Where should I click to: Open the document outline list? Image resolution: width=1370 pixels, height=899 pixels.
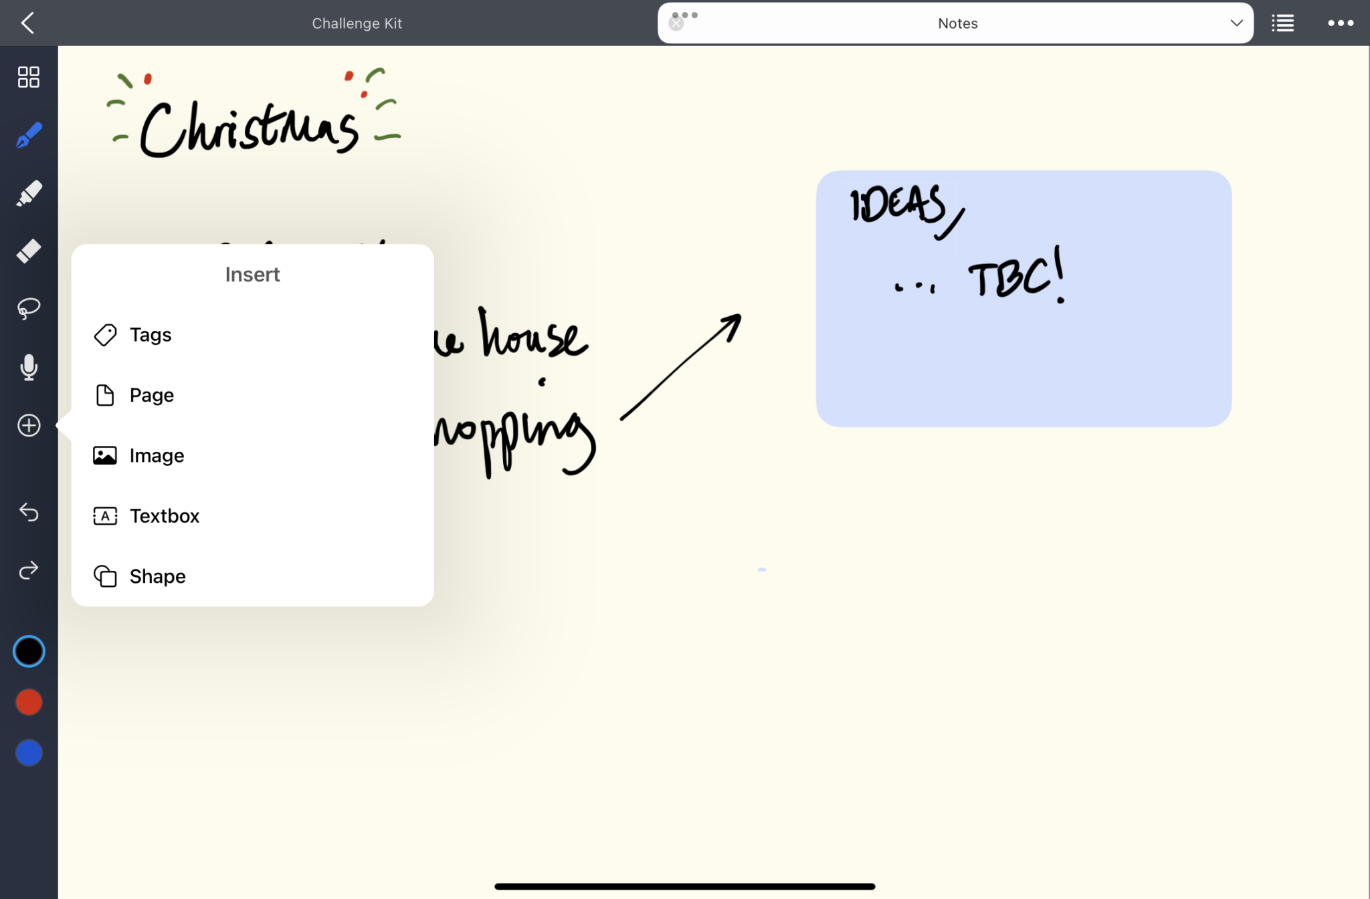point(1282,23)
